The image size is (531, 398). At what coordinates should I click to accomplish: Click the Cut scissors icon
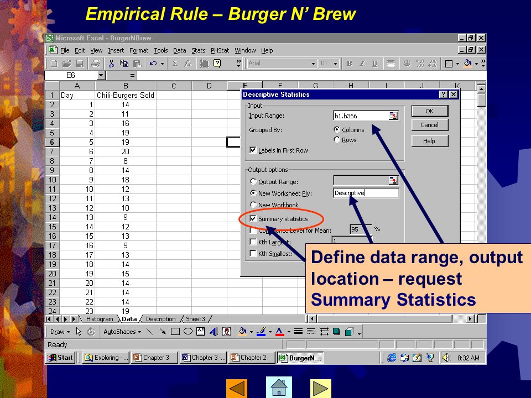[111, 63]
